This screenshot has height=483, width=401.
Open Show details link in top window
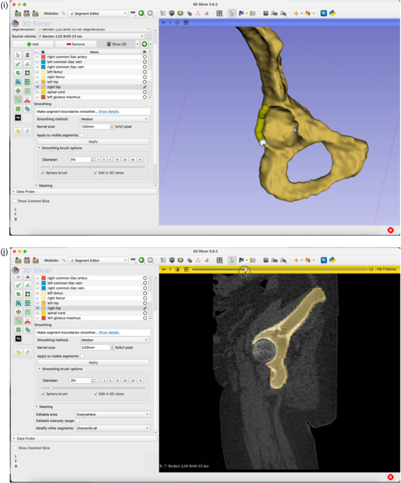[x=109, y=112]
